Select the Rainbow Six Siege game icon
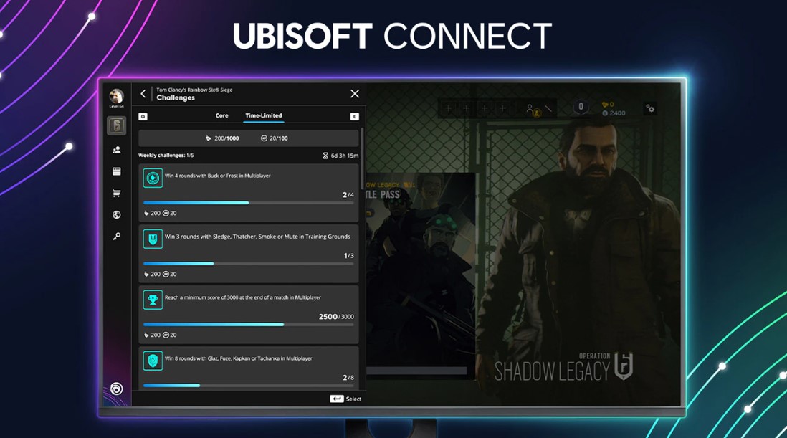 coord(116,125)
